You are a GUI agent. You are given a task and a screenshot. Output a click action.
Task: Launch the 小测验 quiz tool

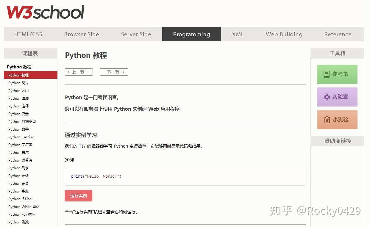point(337,119)
